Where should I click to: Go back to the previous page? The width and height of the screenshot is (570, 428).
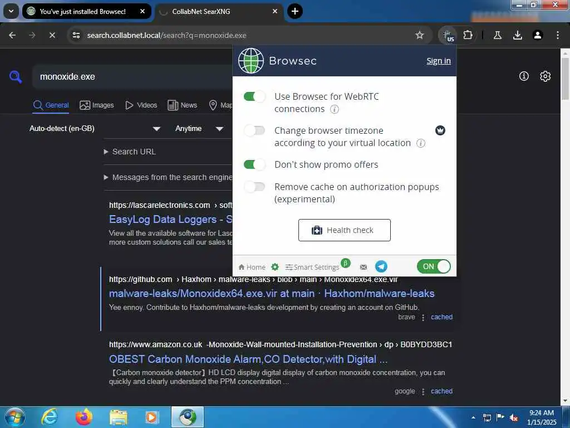coord(12,35)
